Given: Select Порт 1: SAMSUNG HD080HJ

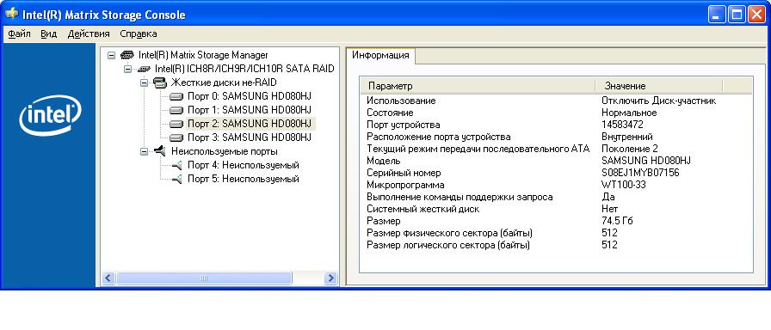Looking at the screenshot, I should [x=250, y=110].
